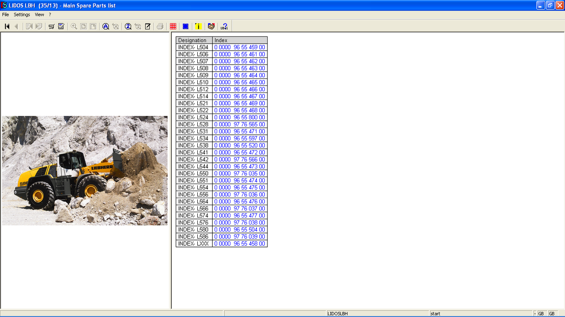This screenshot has height=317, width=565.
Task: Open index link for INDEX- L574
Action: [240, 216]
